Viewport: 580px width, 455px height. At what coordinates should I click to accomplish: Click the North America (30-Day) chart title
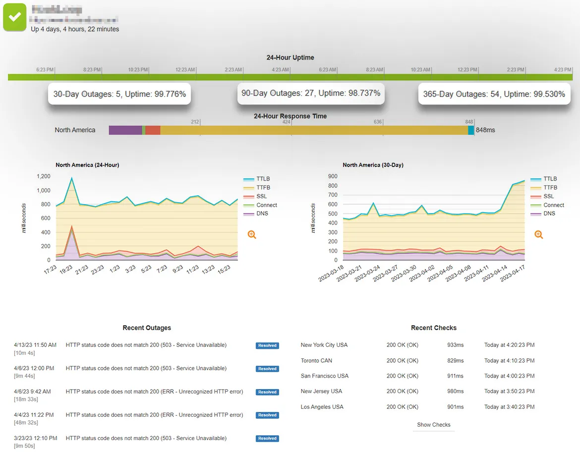point(373,165)
